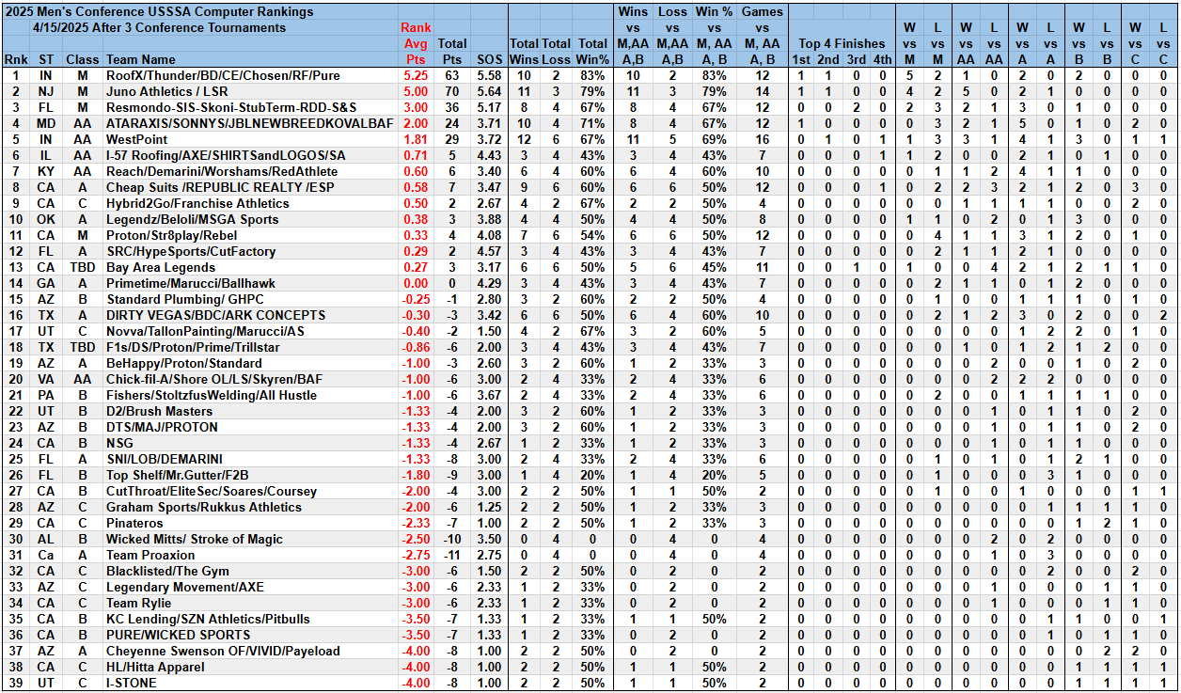The width and height of the screenshot is (1181, 693).
Task: Select the 'Pinateros' team cell
Action: pyautogui.click(x=136, y=523)
